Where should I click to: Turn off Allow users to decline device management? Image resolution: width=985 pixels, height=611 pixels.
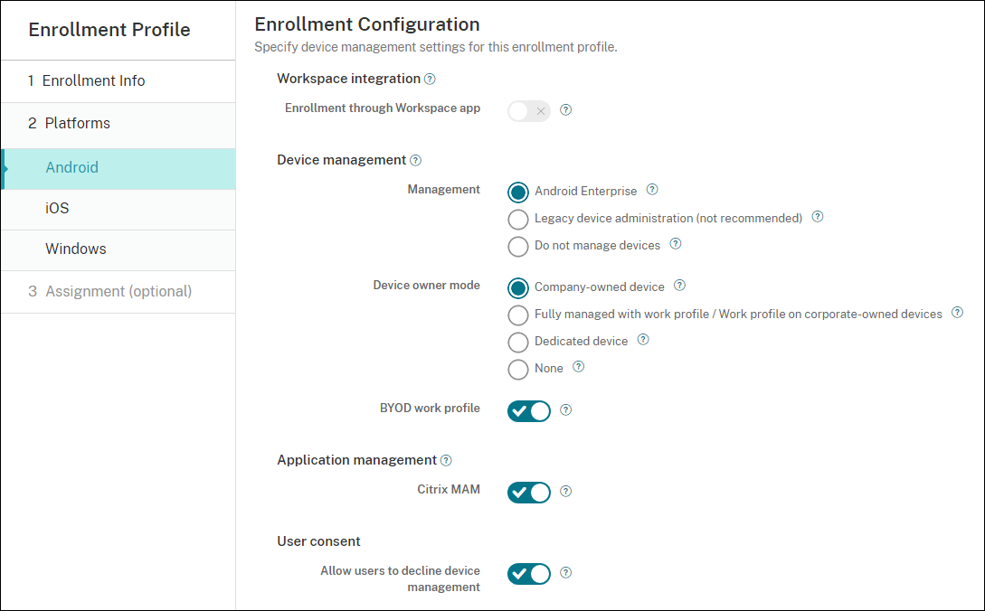[528, 573]
